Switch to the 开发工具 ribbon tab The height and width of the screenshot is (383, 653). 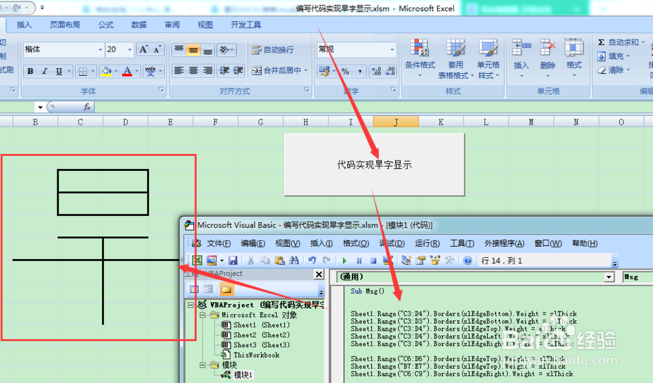[x=246, y=25]
